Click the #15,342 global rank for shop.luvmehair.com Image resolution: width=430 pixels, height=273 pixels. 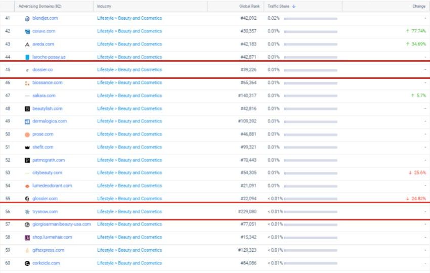click(x=248, y=237)
